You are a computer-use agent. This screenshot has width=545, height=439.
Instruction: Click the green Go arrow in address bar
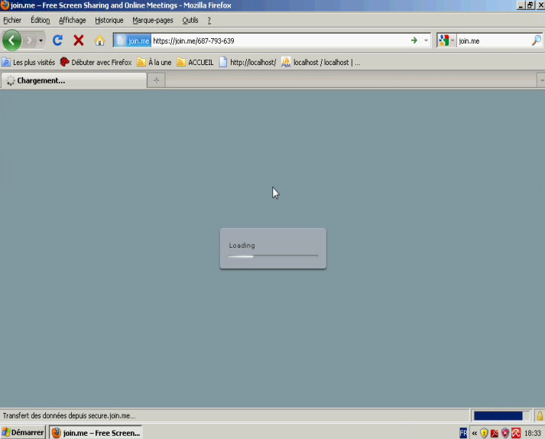[x=414, y=41]
